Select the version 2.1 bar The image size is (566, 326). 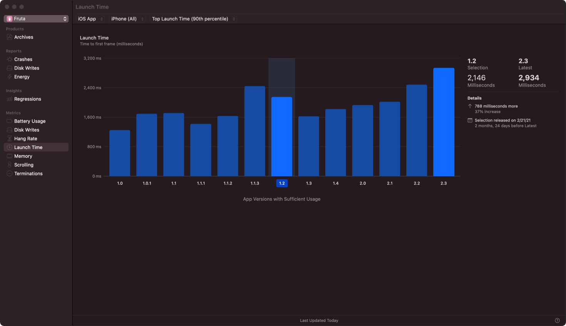[390, 139]
